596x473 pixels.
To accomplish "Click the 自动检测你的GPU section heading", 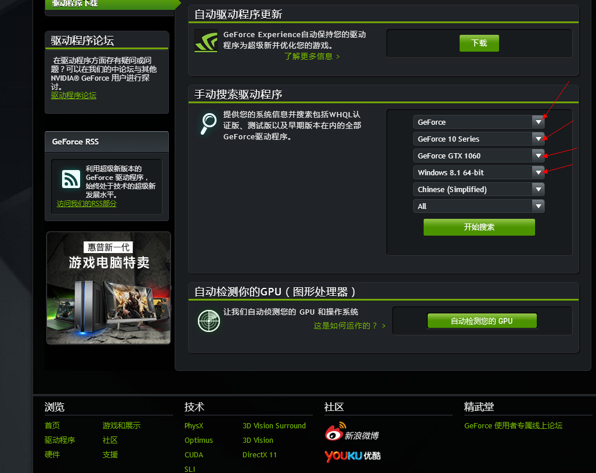I will coord(275,291).
